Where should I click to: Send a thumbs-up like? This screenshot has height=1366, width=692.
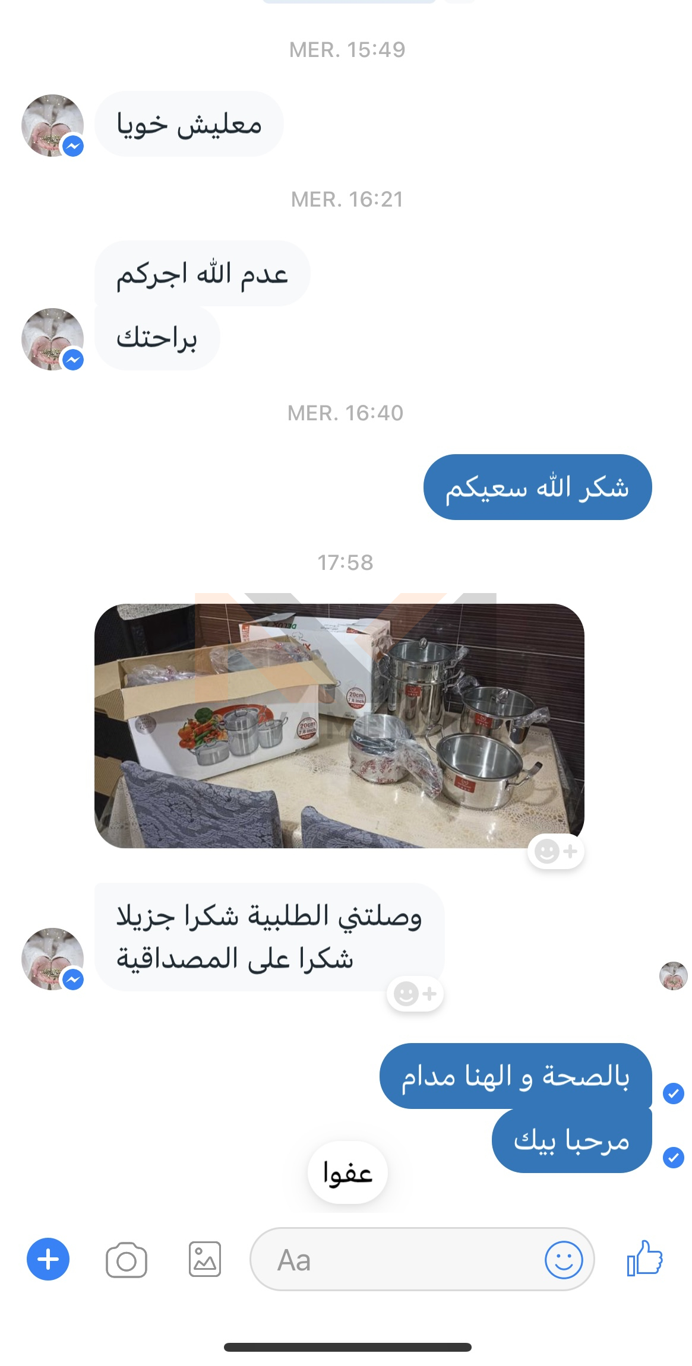point(645,1258)
